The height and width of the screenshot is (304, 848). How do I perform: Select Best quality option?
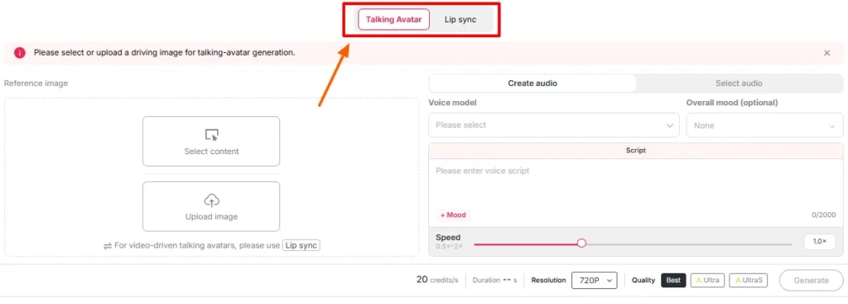click(673, 280)
